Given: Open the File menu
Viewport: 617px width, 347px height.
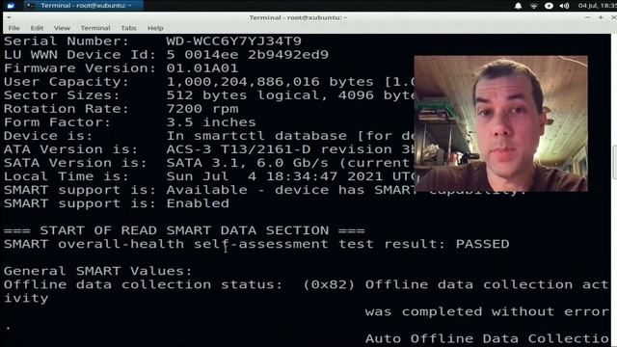Looking at the screenshot, I should pyautogui.click(x=13, y=28).
